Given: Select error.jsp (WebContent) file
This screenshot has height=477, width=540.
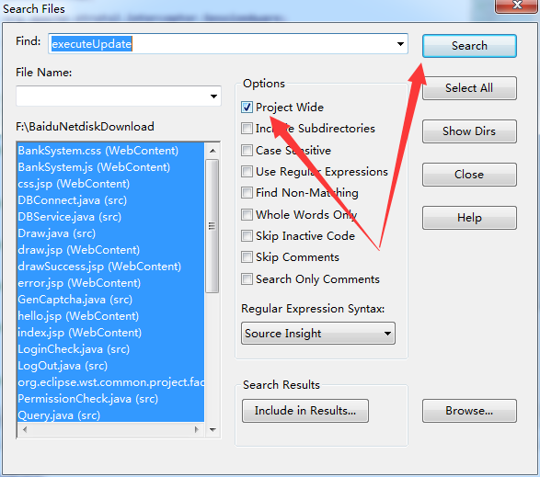Looking at the screenshot, I should 110,283.
